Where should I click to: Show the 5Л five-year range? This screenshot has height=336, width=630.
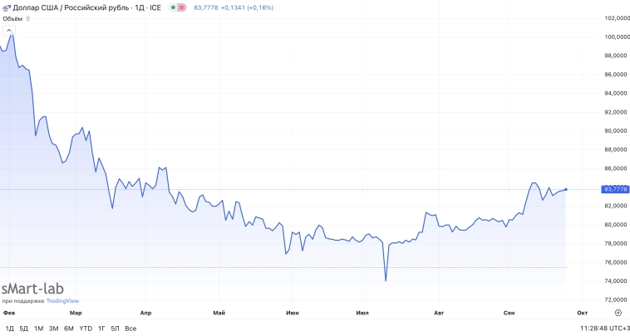[x=115, y=329]
